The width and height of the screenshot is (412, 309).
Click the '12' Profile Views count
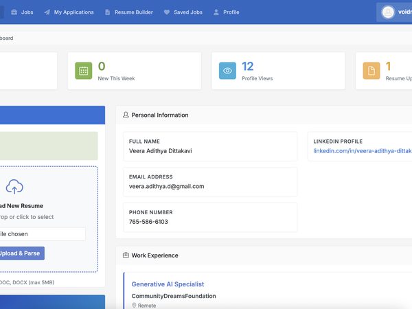[x=247, y=67]
